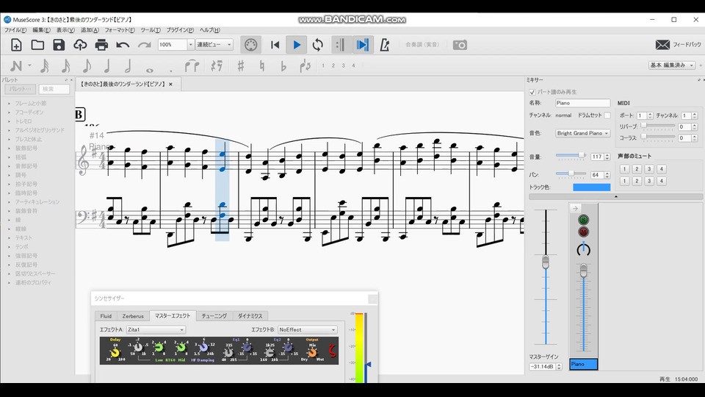Insert a rest with the rest icon
Screen dimensions: 705x397
click(217, 66)
